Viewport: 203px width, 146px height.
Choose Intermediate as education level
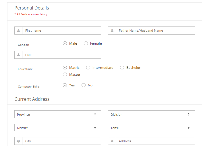point(88,68)
